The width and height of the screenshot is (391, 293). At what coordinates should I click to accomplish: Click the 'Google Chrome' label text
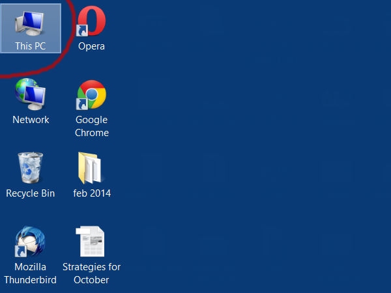(92, 126)
